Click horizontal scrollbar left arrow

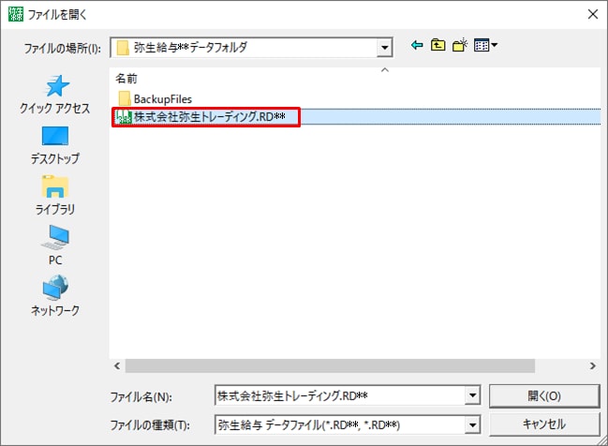(117, 365)
